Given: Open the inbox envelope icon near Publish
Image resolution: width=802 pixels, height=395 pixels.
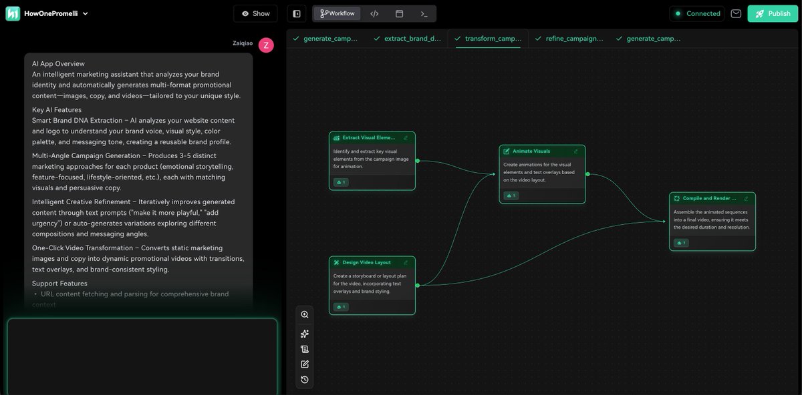Looking at the screenshot, I should click(736, 13).
